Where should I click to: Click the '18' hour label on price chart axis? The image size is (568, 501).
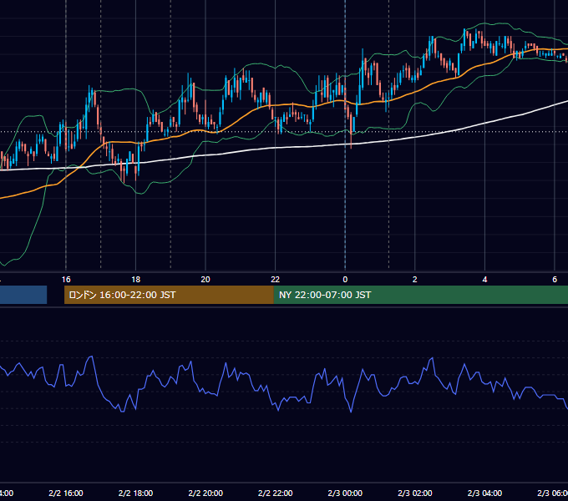135,280
